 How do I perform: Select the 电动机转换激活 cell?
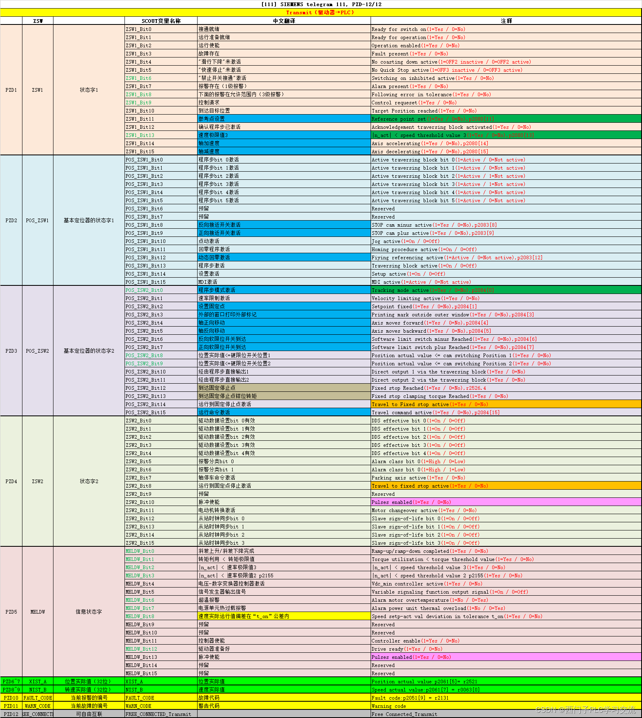(x=284, y=510)
